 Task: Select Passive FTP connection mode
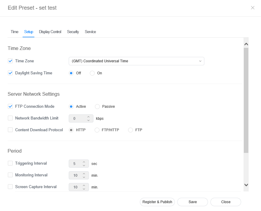click(97, 107)
